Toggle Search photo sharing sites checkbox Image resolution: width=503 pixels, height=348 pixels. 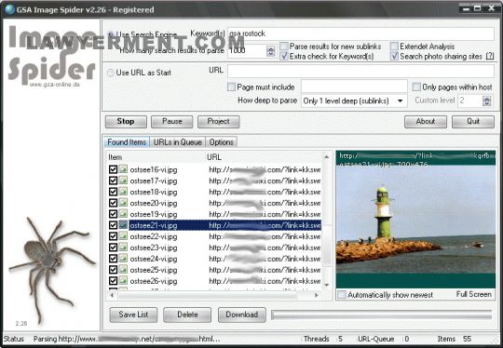394,57
